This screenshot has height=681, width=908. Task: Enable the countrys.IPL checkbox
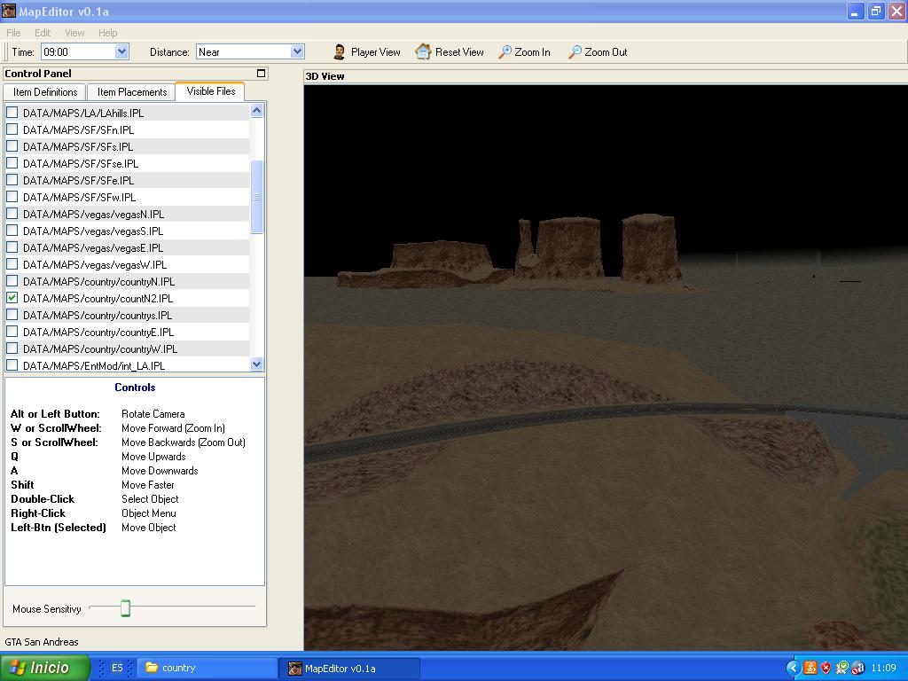click(12, 315)
